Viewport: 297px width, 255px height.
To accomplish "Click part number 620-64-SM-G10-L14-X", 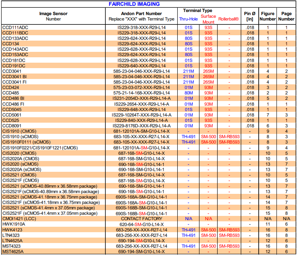I will (141, 224).
